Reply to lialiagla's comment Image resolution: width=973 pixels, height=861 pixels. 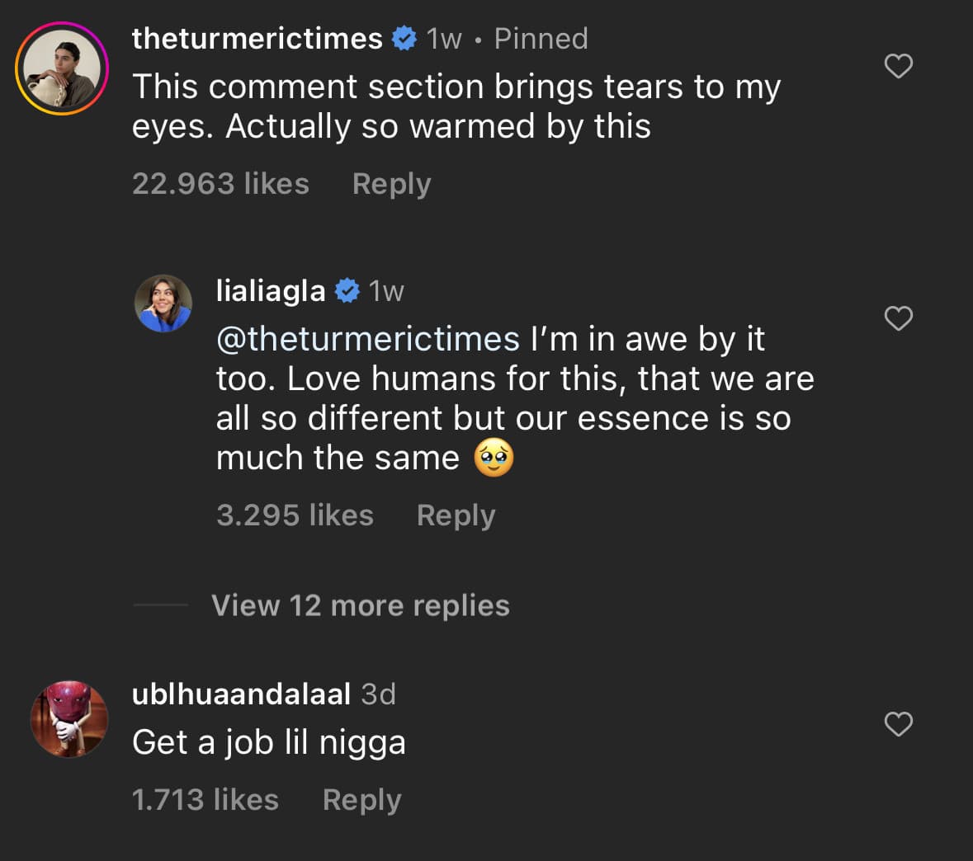pos(456,515)
